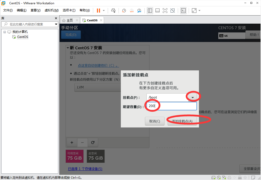261x180 pixels.
Task: Click the 添加挂载点(A) button
Action: tap(182, 121)
